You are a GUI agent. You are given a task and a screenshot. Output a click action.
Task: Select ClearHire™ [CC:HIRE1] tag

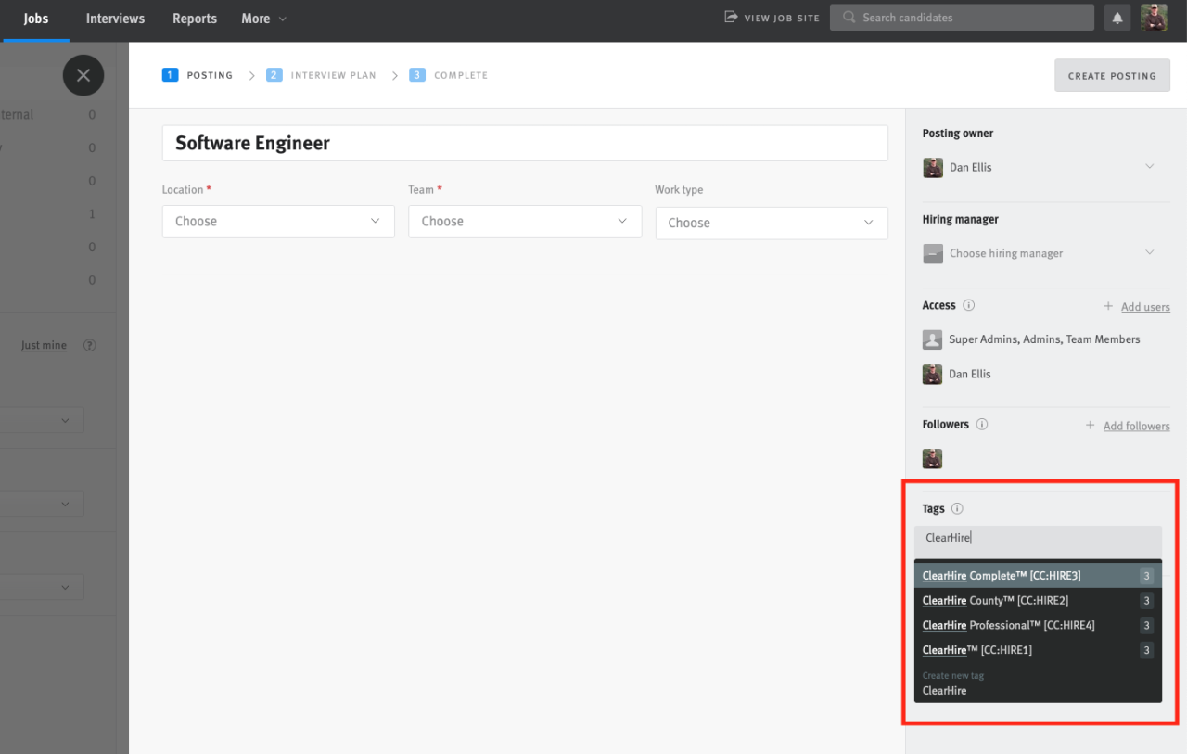click(x=1038, y=650)
